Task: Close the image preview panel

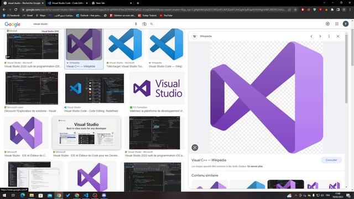Action: (338, 36)
